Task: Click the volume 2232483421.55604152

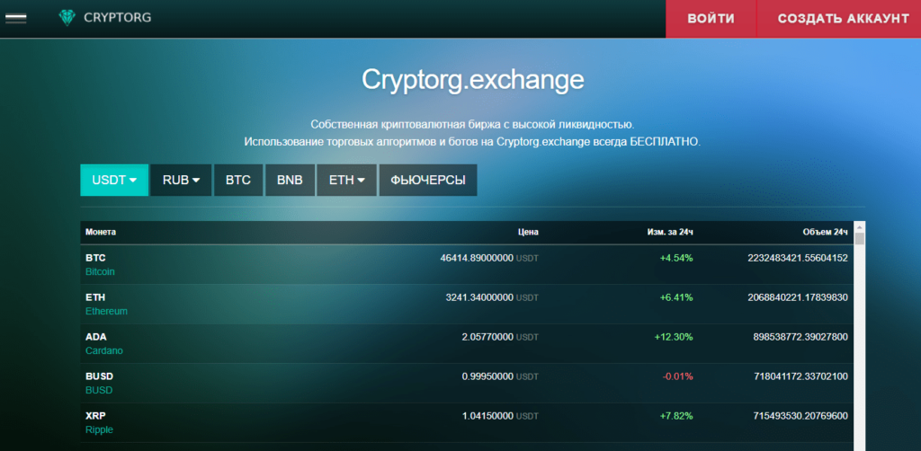Action: pos(798,258)
